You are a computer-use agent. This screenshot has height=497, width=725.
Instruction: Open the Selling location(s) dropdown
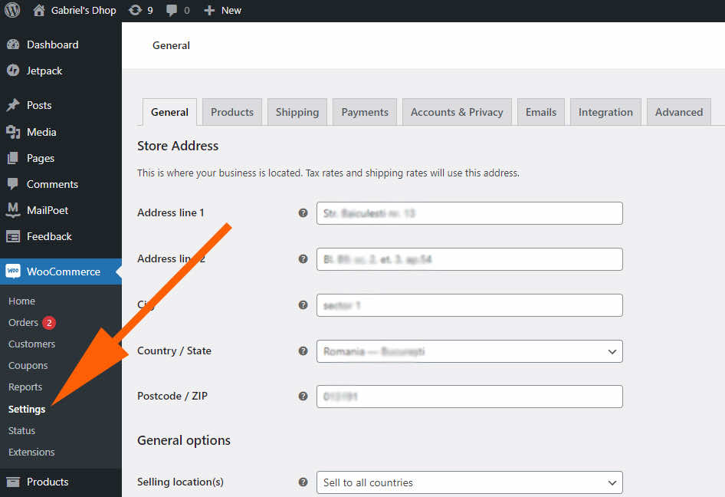tap(469, 482)
